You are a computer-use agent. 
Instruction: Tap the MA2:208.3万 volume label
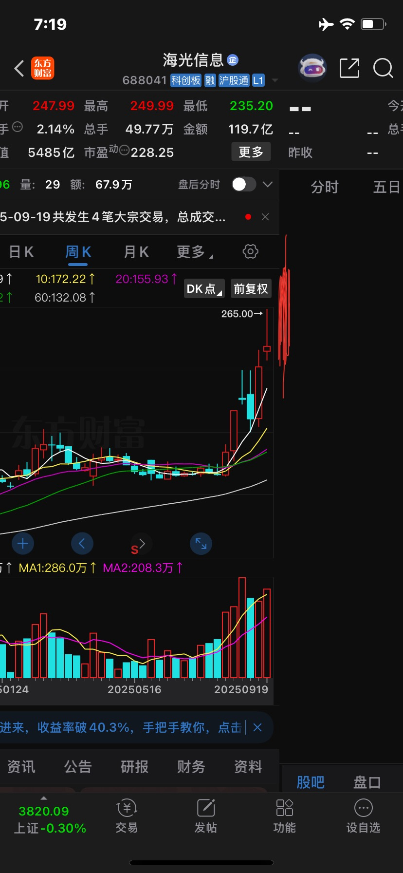pyautogui.click(x=143, y=568)
